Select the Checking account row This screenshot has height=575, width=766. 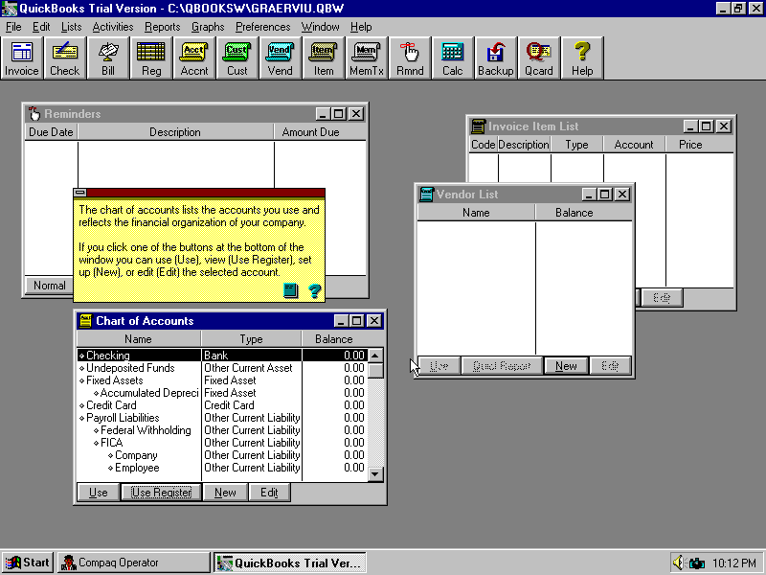click(223, 355)
